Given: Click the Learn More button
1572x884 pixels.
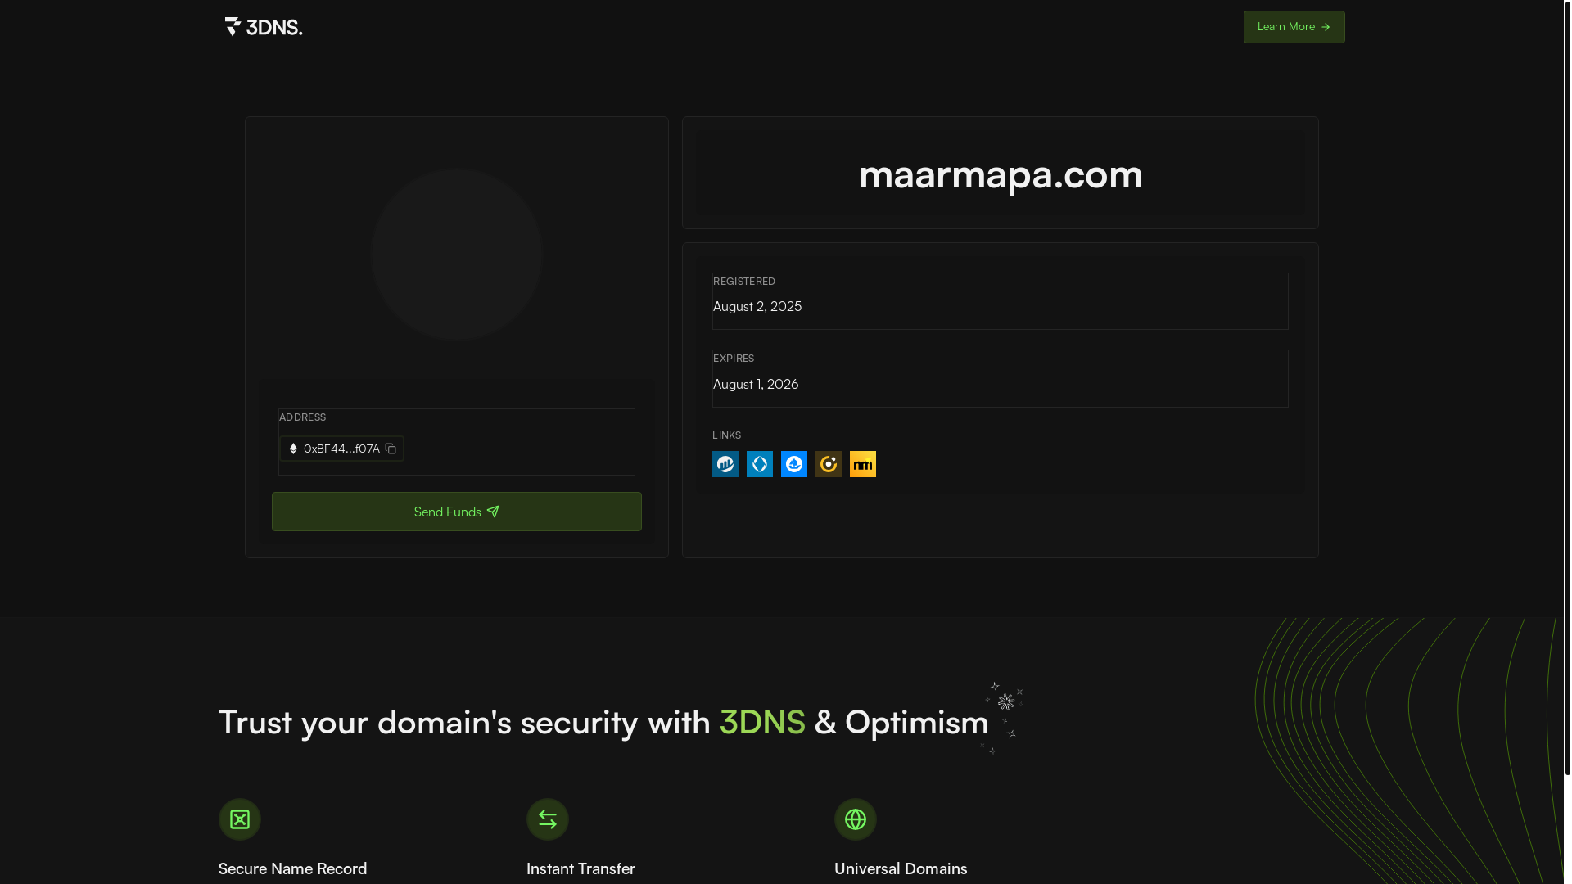Looking at the screenshot, I should [1294, 27].
